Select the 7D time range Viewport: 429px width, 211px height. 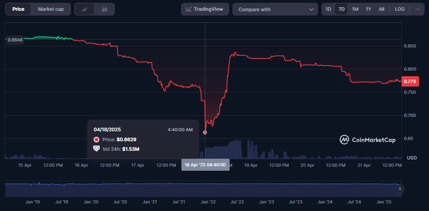341,9
